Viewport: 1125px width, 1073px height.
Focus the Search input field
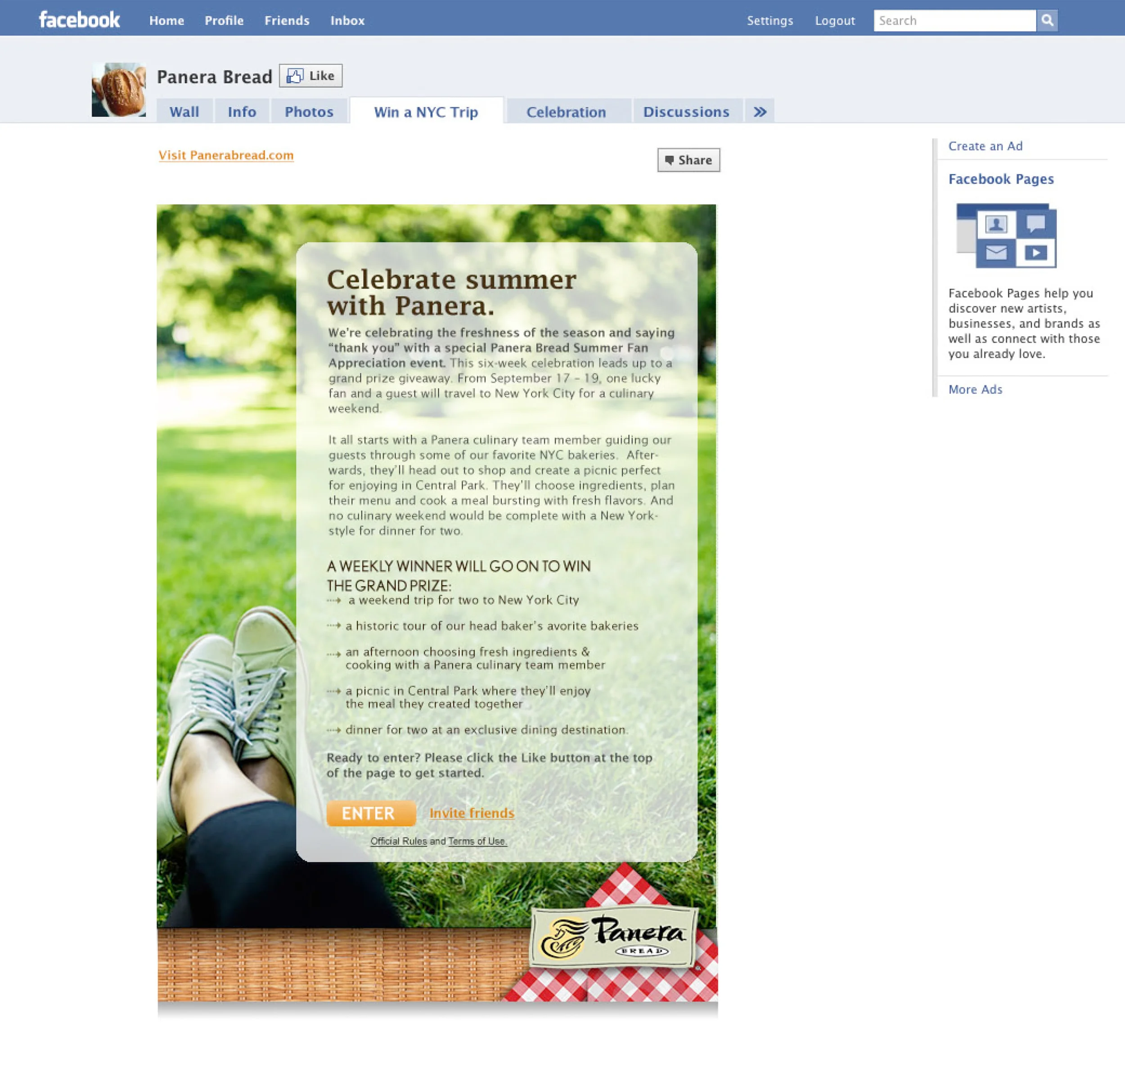click(x=954, y=21)
